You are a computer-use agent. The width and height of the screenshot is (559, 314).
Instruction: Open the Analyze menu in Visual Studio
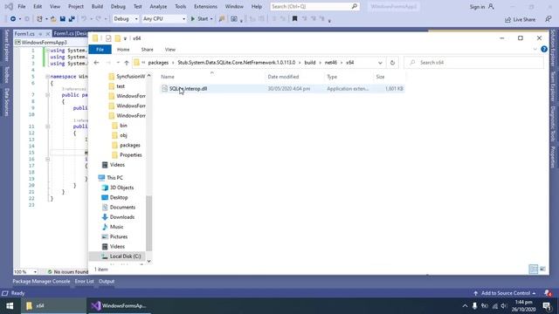click(x=158, y=6)
